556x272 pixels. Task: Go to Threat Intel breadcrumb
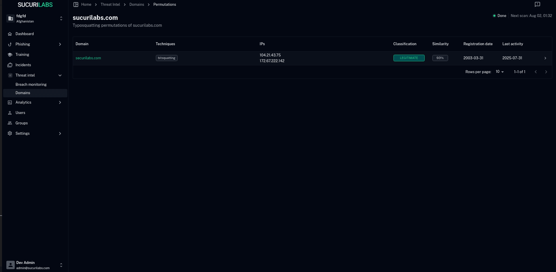(x=110, y=5)
